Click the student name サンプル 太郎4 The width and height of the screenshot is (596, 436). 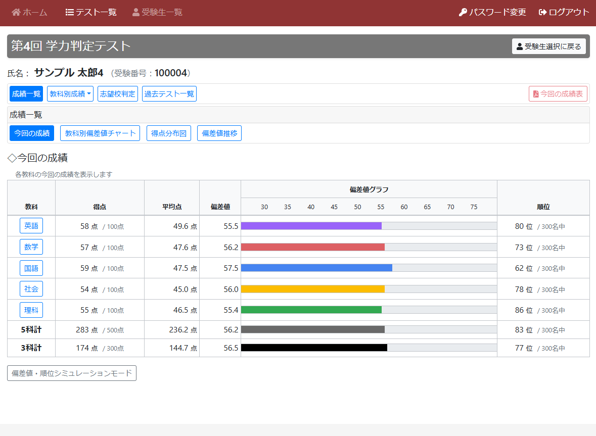coord(69,73)
